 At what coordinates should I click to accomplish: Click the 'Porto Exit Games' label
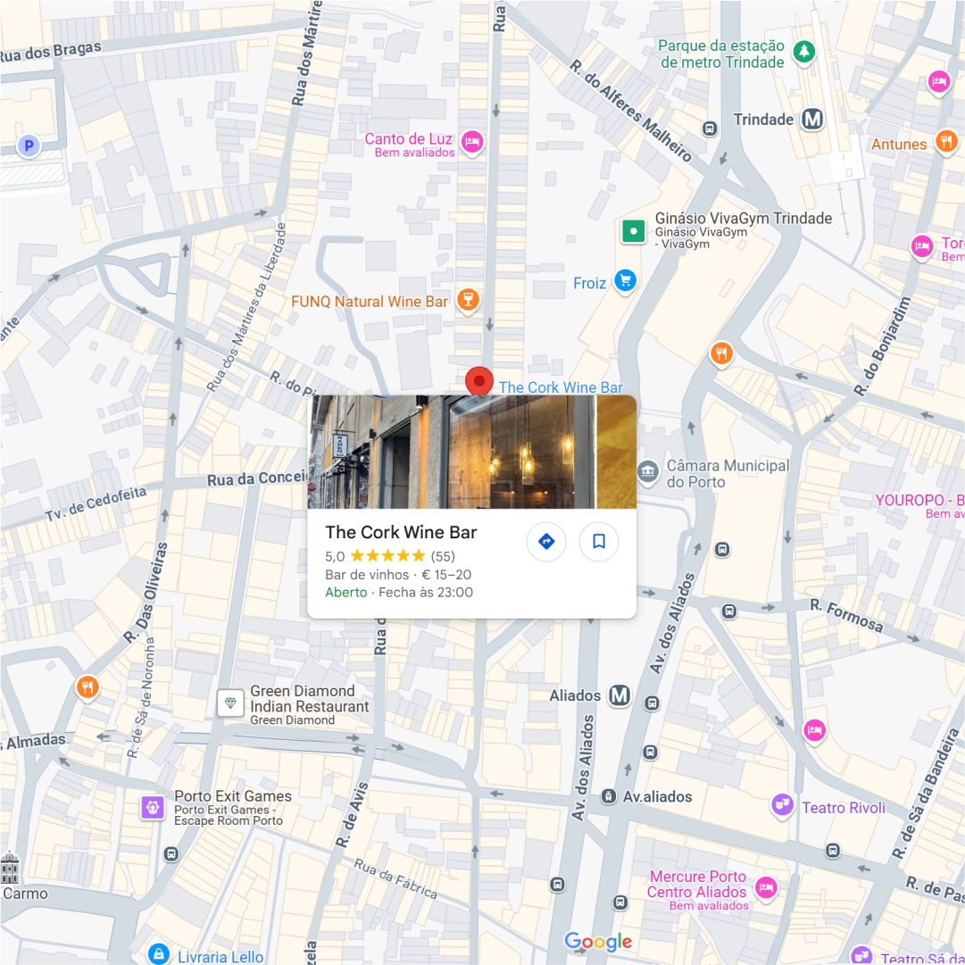[x=233, y=795]
